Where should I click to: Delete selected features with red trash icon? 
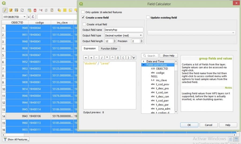tap(35, 10)
